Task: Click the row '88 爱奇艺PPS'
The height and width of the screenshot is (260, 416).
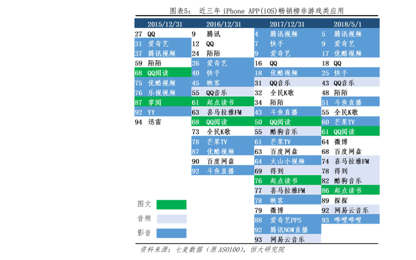Action: point(288,220)
